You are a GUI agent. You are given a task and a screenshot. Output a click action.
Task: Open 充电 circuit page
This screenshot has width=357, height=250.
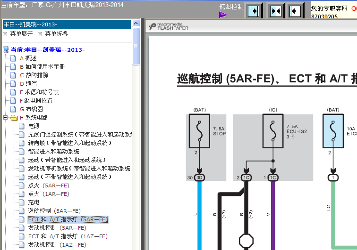point(34,202)
